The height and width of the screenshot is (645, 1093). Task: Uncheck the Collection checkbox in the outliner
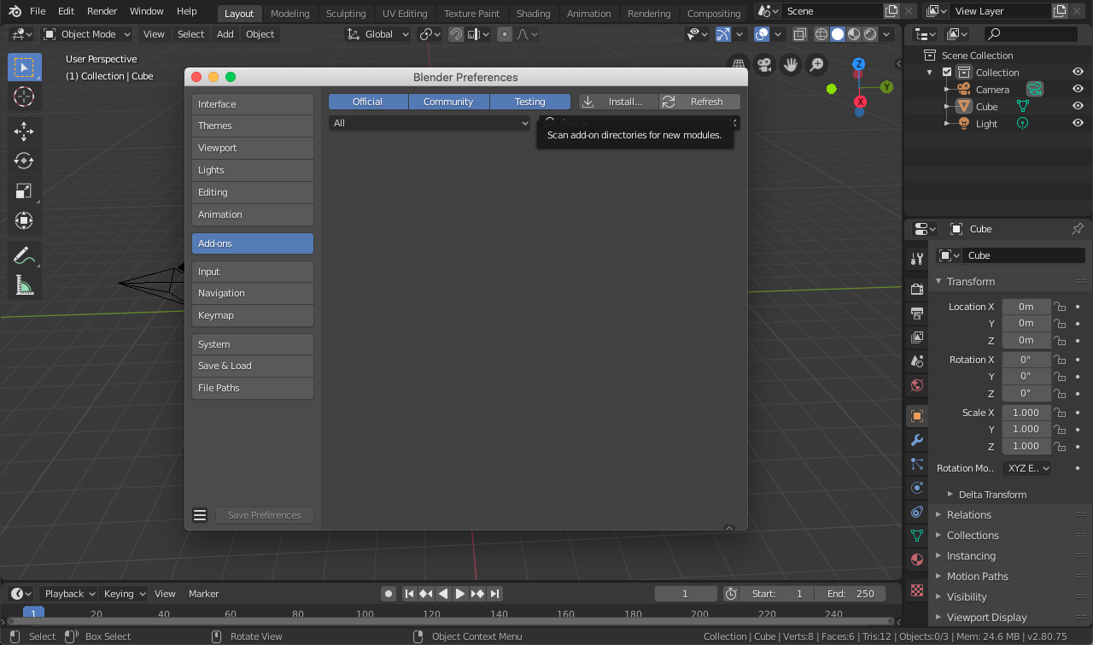tap(947, 73)
